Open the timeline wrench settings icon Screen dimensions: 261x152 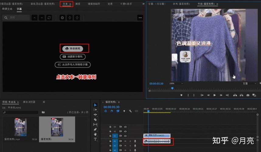130,111
